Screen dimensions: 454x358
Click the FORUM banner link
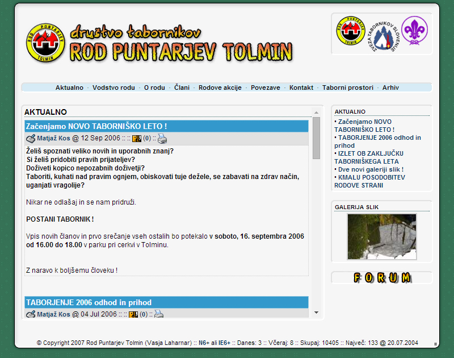pos(382,278)
